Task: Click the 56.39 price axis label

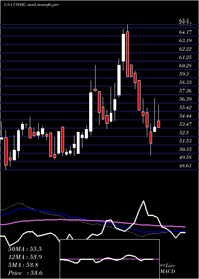Action: (185, 99)
